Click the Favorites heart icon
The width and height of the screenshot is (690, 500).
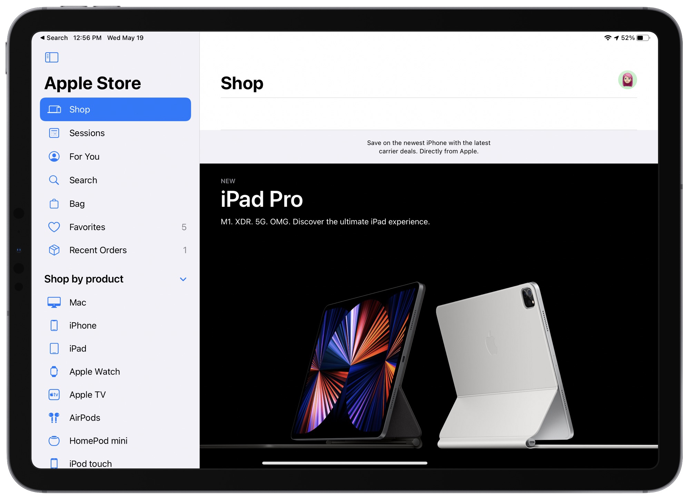[x=55, y=226]
